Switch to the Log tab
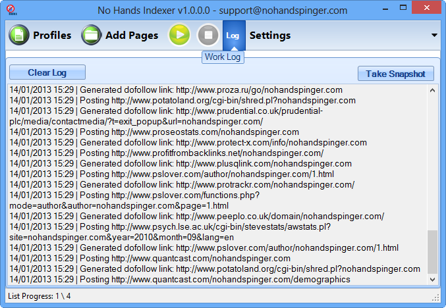Image resolution: width=446 pixels, height=308 pixels. [234, 36]
